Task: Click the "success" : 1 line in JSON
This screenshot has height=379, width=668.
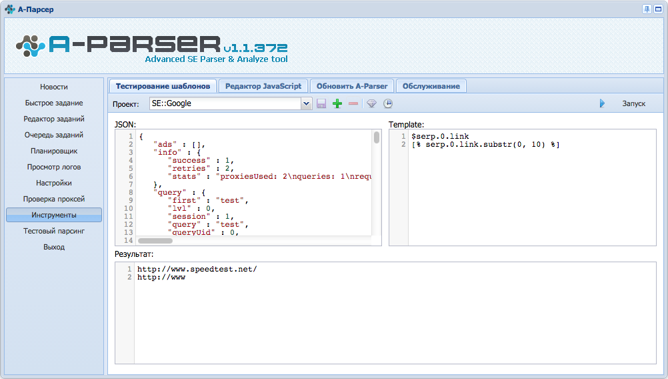Action: 201,160
